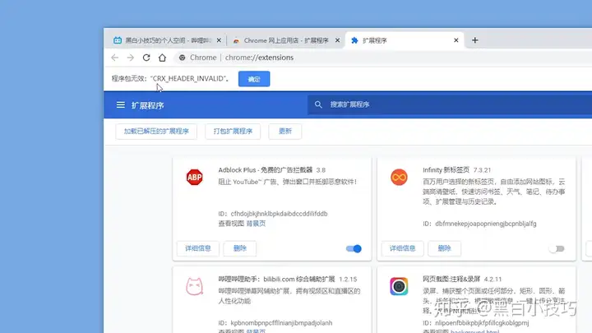
Task: Click the Infinity 新标签页 icon
Action: [399, 177]
